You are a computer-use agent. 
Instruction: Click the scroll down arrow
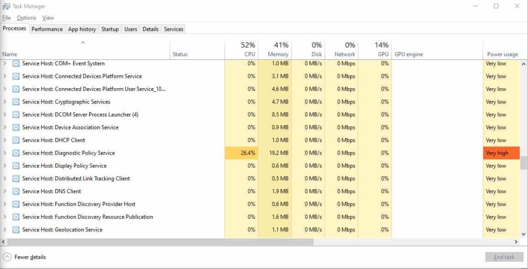pos(524,234)
